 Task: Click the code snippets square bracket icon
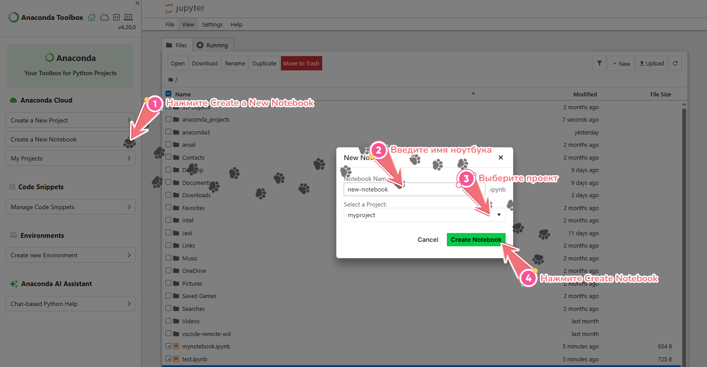click(x=116, y=17)
